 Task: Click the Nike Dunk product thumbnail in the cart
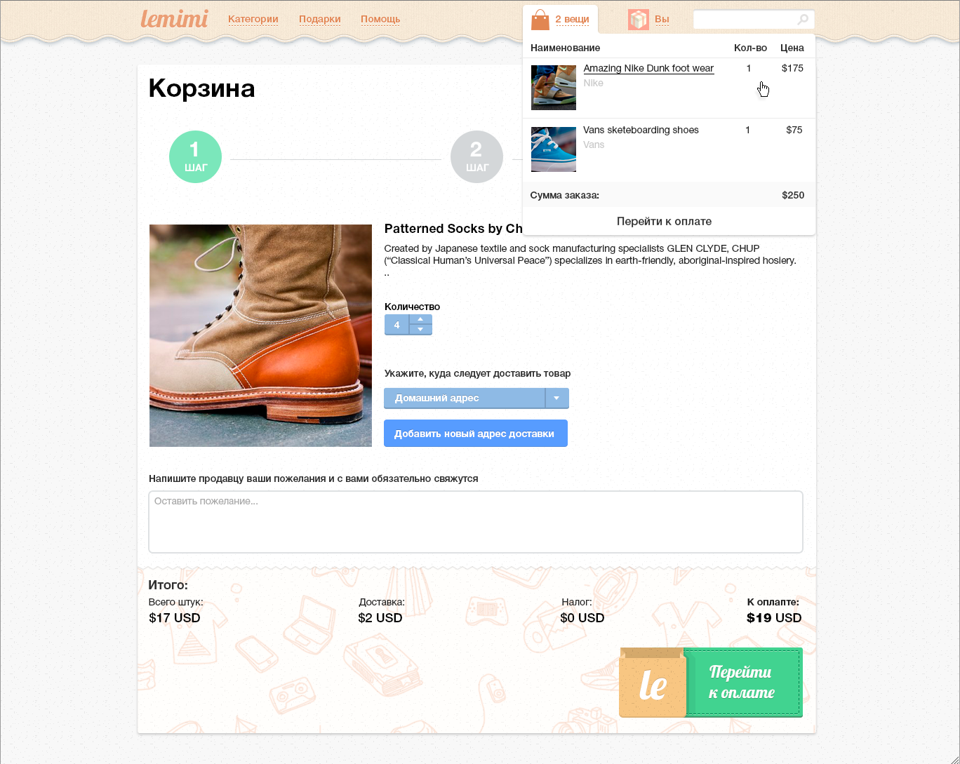(x=554, y=87)
